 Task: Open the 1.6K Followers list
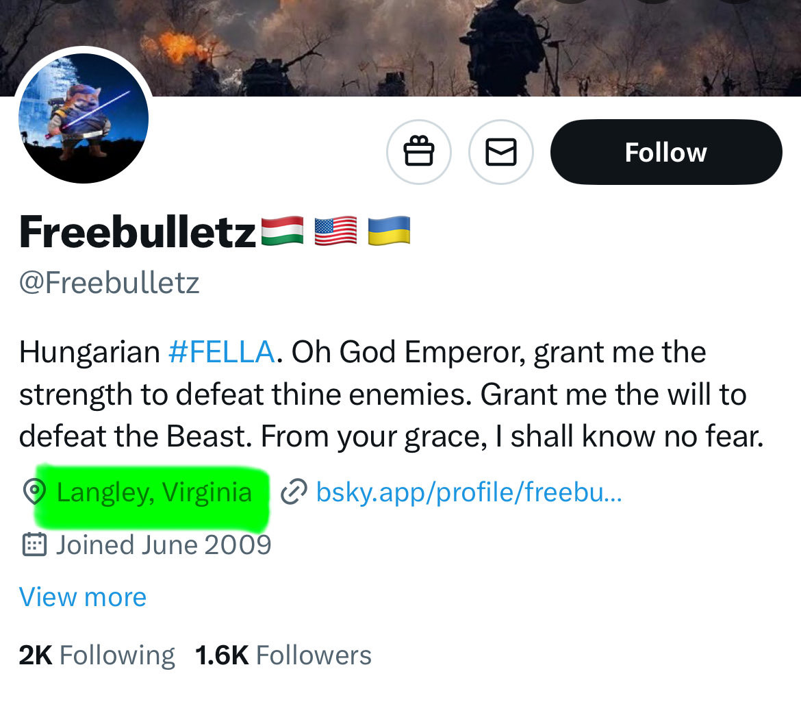tap(283, 655)
